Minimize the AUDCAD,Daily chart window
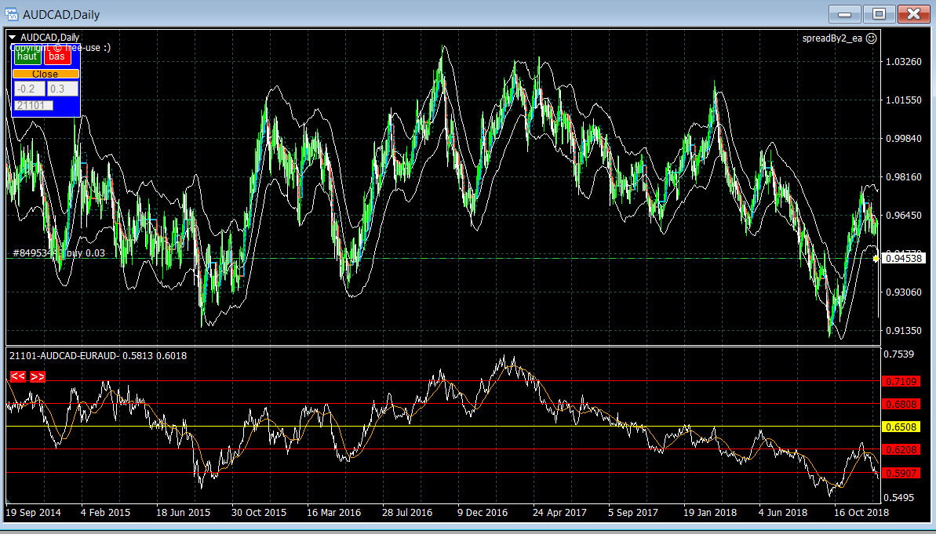Screen dimensions: 936x534 click(845, 14)
